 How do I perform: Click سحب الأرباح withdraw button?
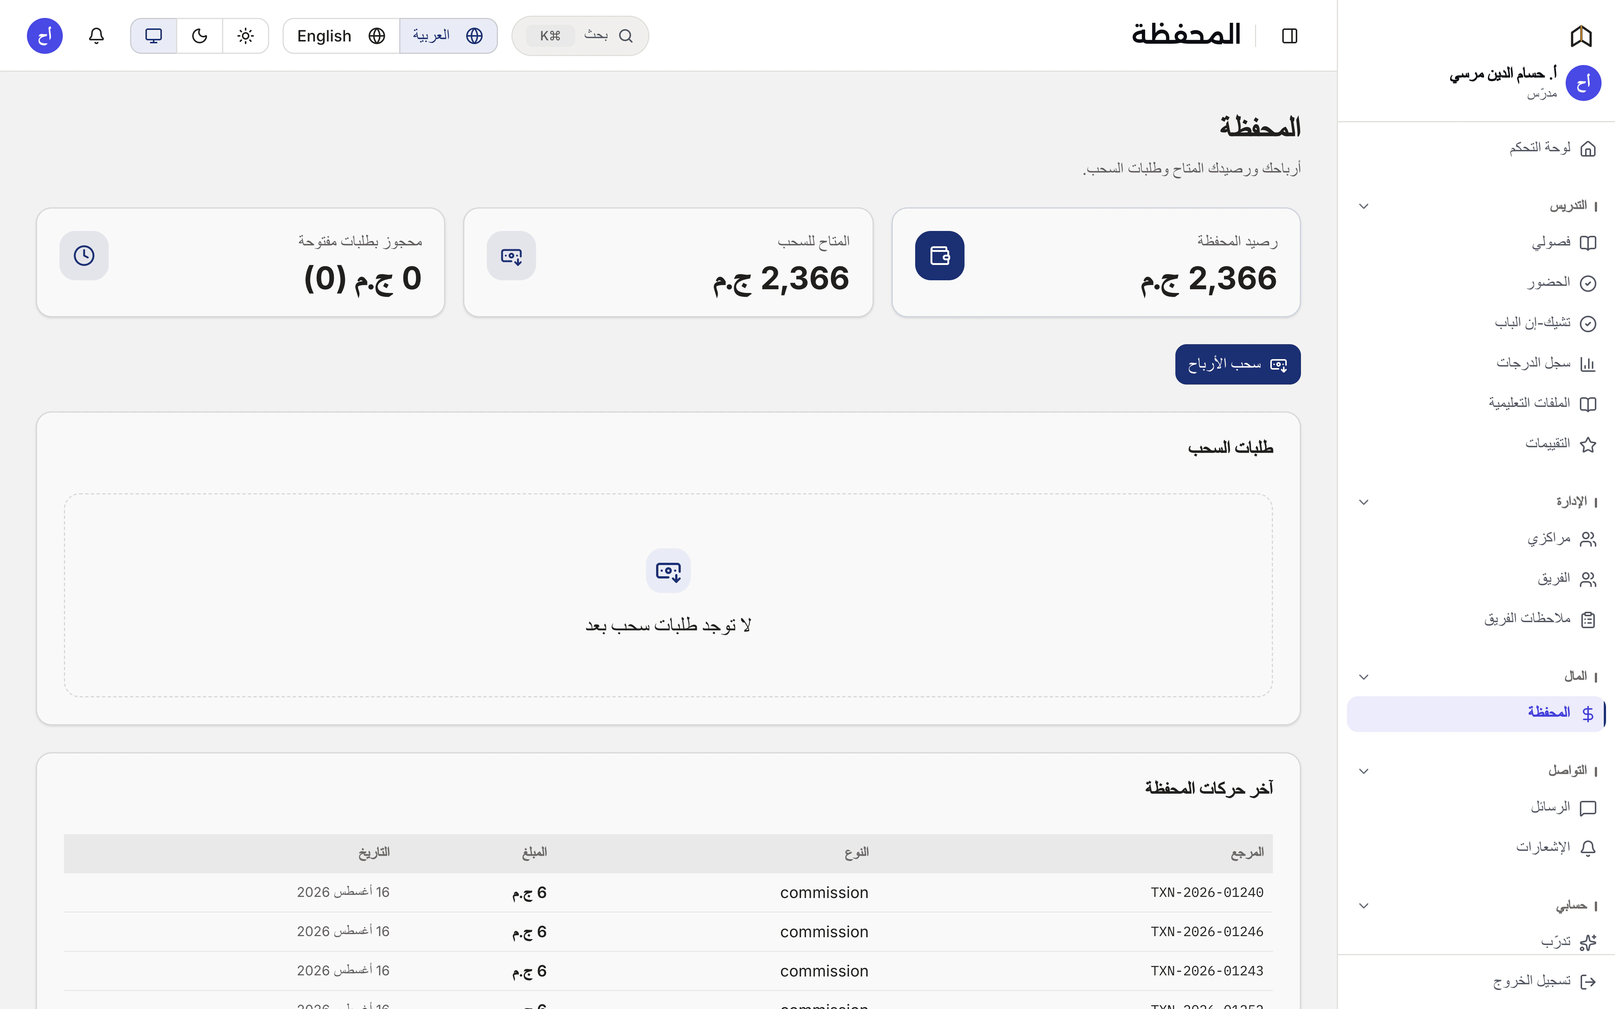pyautogui.click(x=1237, y=364)
